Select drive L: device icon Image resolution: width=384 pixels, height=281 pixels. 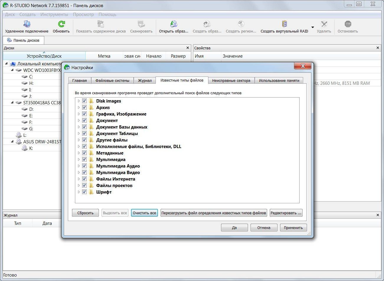click(19, 135)
